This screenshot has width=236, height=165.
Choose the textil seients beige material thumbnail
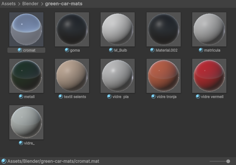pos(72,76)
